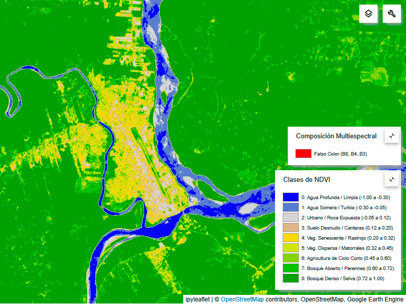Viewport: 406px width, 304px height.
Task: Click the Urbano / Roca Expuesta gray swatch
Action: 290,217
